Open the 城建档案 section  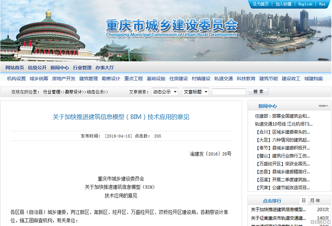pyautogui.click(x=314, y=79)
